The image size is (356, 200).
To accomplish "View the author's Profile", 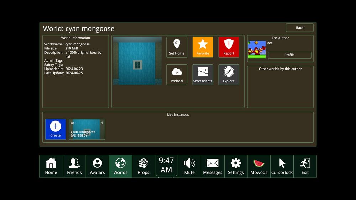I will tap(289, 55).
